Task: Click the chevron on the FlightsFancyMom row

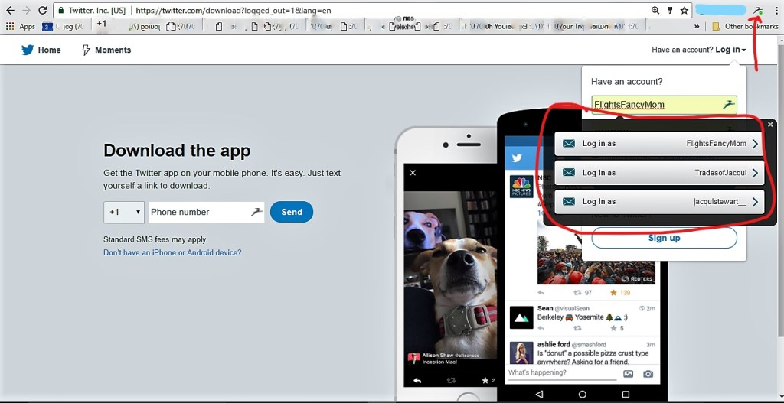Action: coord(755,144)
